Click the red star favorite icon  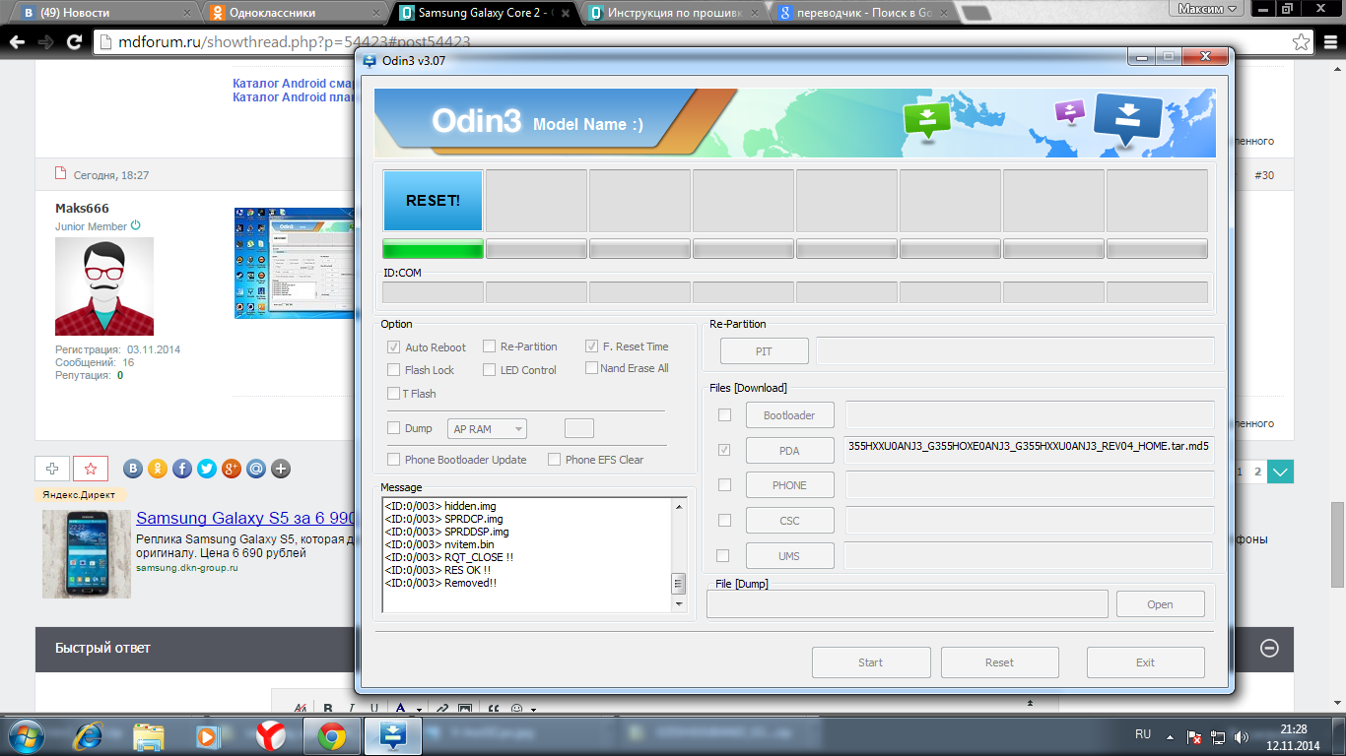point(91,470)
